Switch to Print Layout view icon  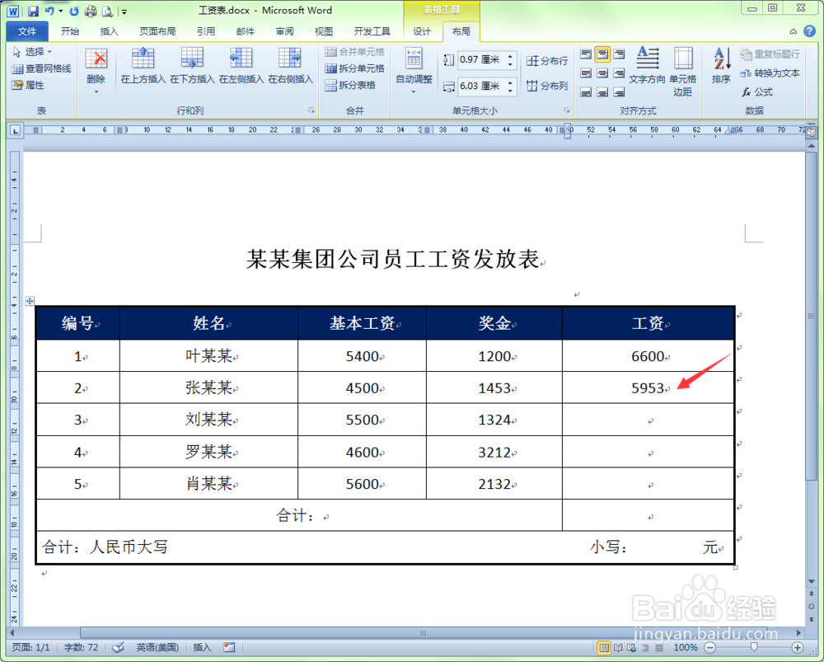(x=604, y=648)
